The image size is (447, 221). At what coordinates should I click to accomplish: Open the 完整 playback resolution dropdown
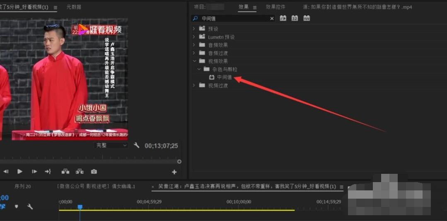pyautogui.click(x=111, y=146)
